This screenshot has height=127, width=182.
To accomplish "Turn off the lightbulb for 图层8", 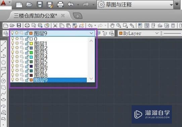I will [x=12, y=75].
